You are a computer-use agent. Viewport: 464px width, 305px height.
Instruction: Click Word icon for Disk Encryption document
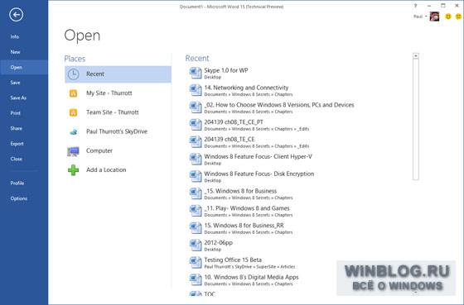(x=196, y=176)
